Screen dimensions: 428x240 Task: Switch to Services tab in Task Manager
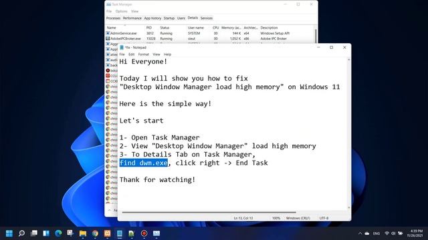coord(207,18)
